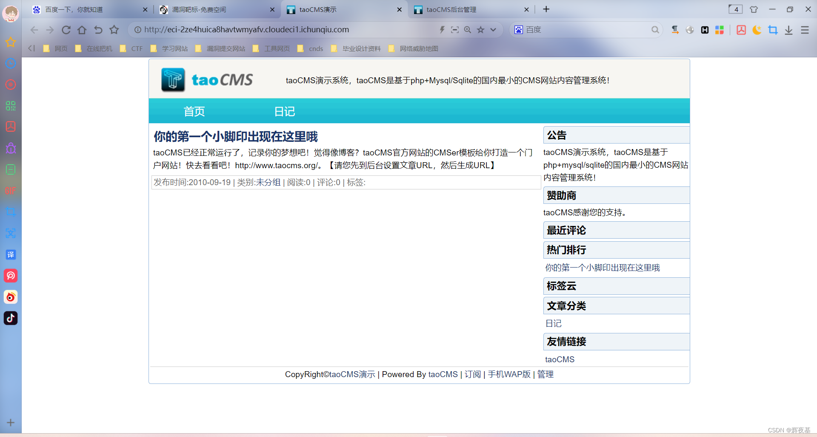
Task: Open the 工具网页 bookmarks folder
Action: point(271,49)
